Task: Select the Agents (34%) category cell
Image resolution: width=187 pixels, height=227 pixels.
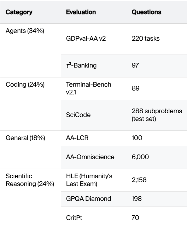Action: pyautogui.click(x=25, y=31)
